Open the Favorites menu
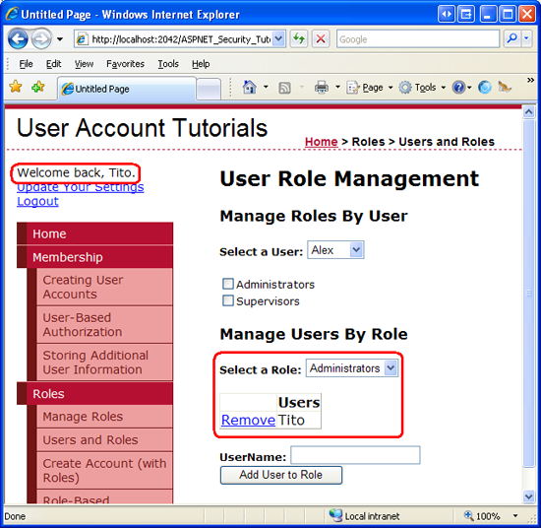The height and width of the screenshot is (528, 541). 125,64
